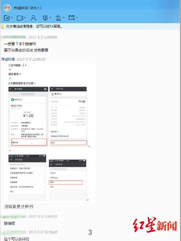Expand the alarm icon dropdown arrow

(64, 18)
